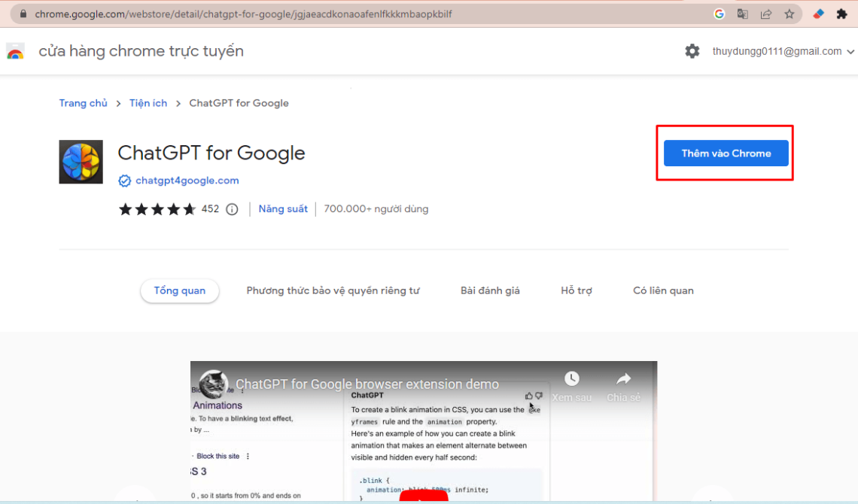
Task: Click the Xem sau watch-later clock icon
Action: [572, 379]
